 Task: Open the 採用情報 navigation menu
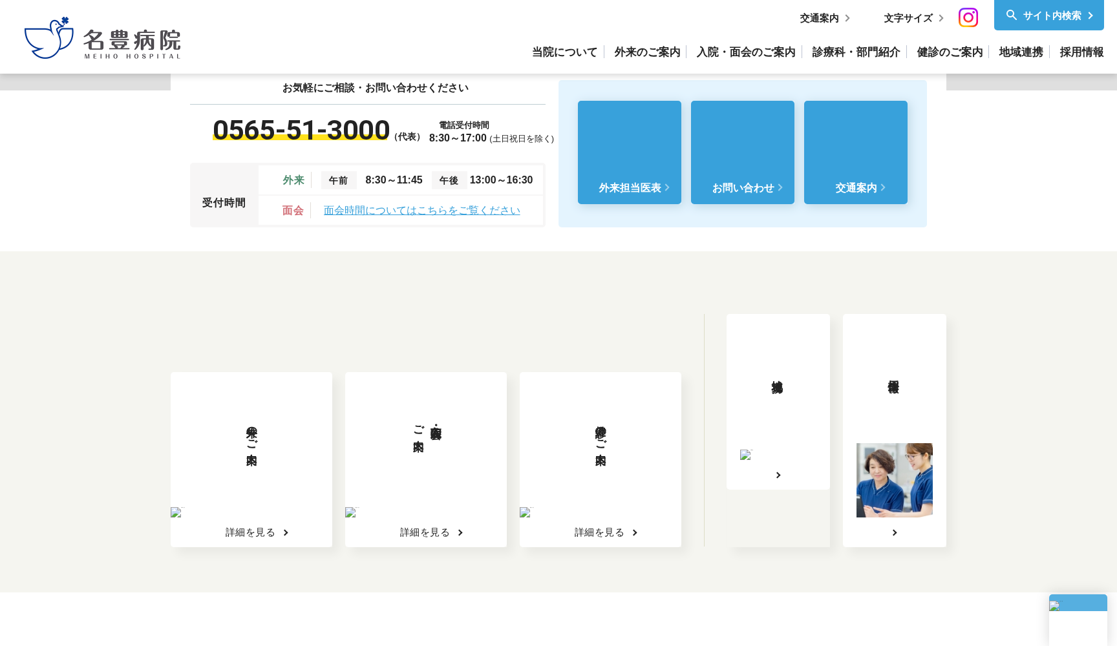(x=1081, y=52)
